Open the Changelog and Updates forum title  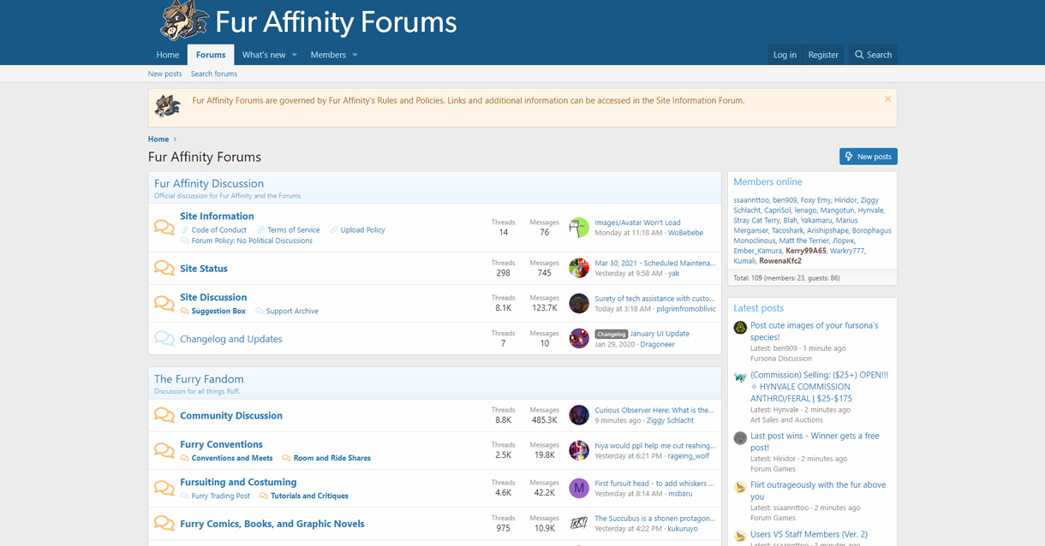point(231,339)
